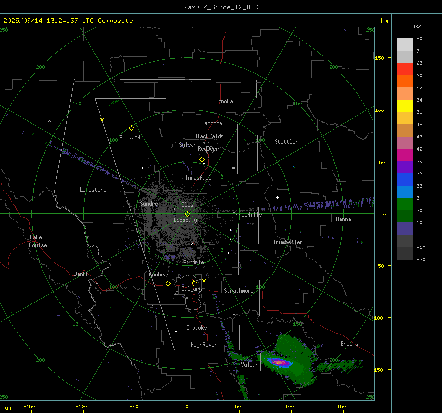Click the MaxDBZ_Since_12_UTC title

coord(221,7)
